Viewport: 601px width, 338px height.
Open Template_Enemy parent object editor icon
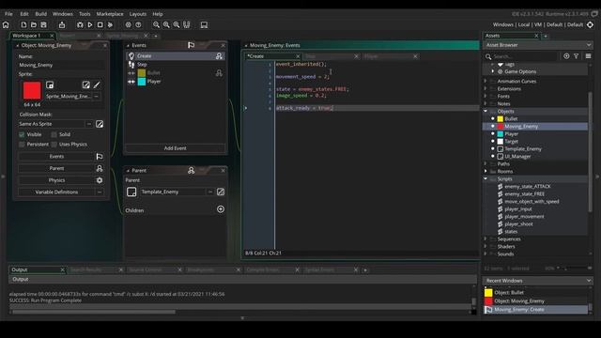pos(221,192)
